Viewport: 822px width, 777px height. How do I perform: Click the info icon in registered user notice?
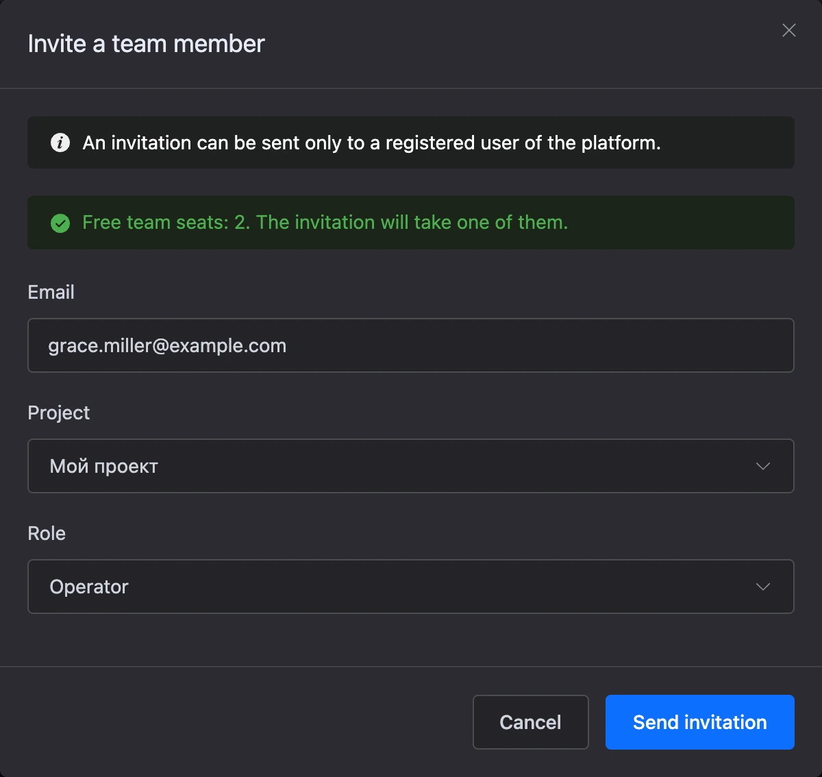click(60, 143)
